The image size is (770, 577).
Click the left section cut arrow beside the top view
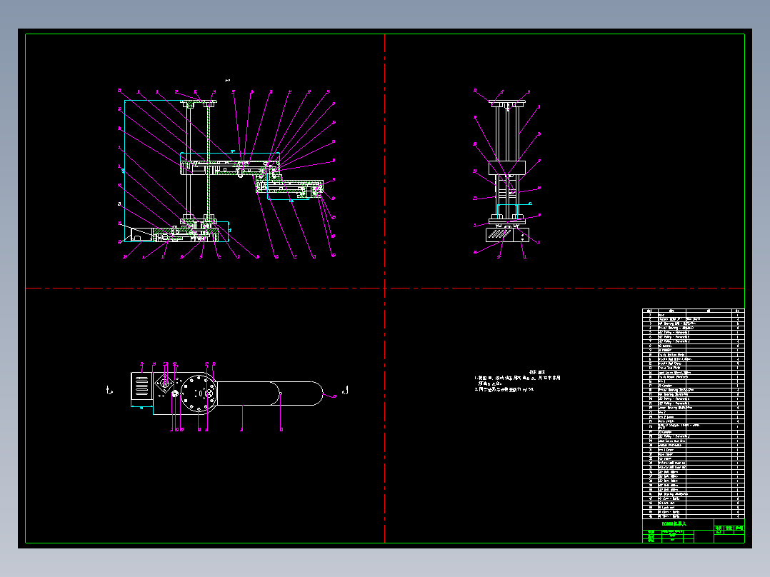click(x=110, y=391)
